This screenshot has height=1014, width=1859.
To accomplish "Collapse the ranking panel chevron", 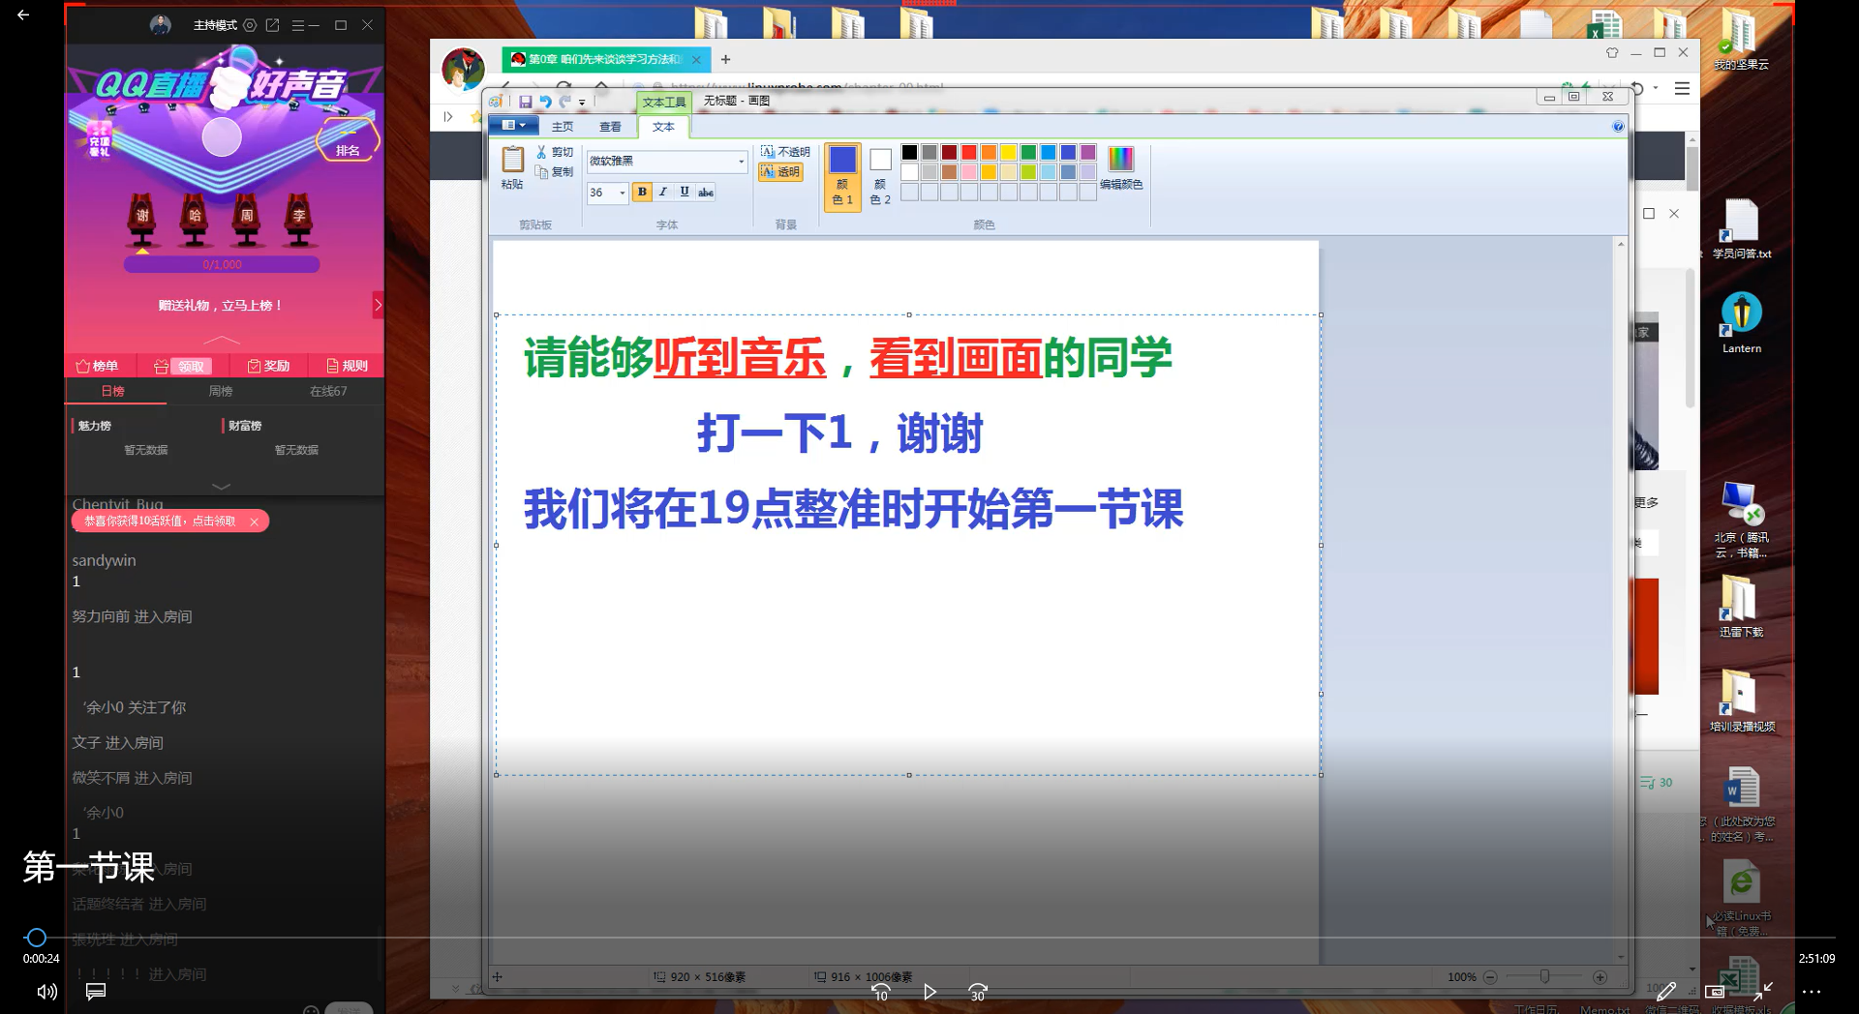I will click(221, 487).
